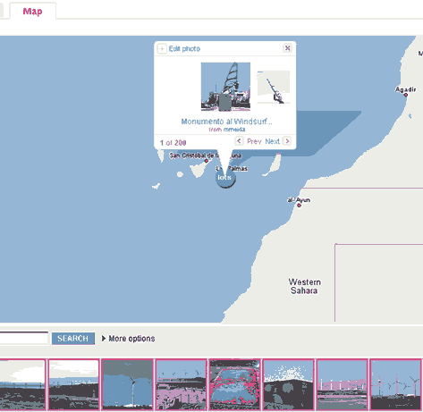Switch to the Map tab
Screen dimensions: 423x412
[x=32, y=12]
